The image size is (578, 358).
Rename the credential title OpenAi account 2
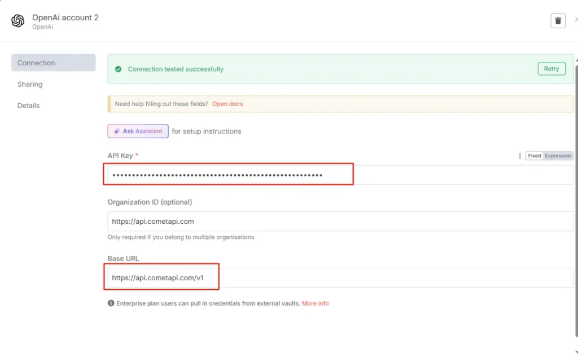(x=65, y=17)
